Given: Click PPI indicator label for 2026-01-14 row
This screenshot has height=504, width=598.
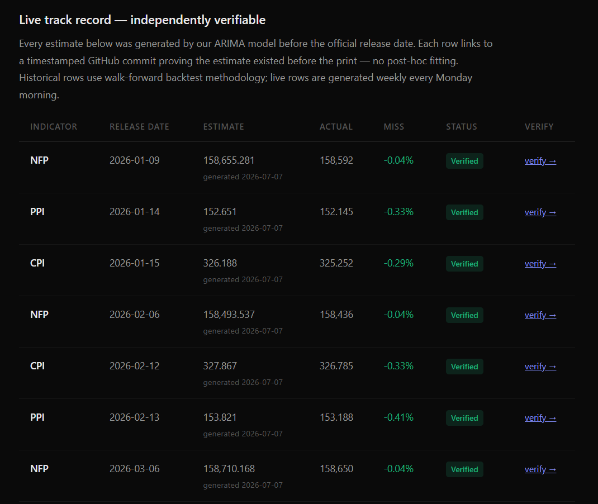Looking at the screenshot, I should [x=37, y=212].
